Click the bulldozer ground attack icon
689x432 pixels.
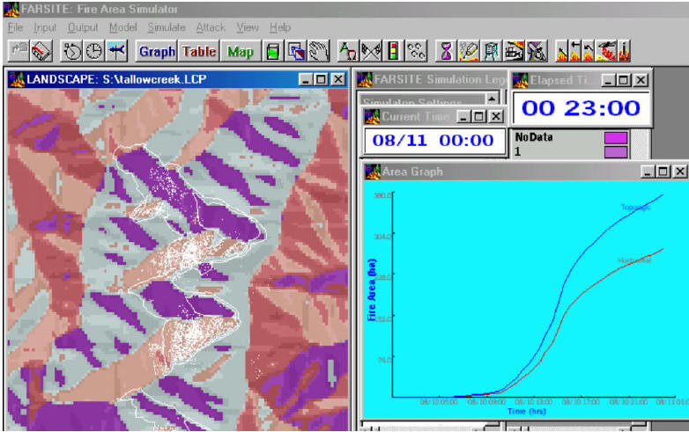coord(514,51)
